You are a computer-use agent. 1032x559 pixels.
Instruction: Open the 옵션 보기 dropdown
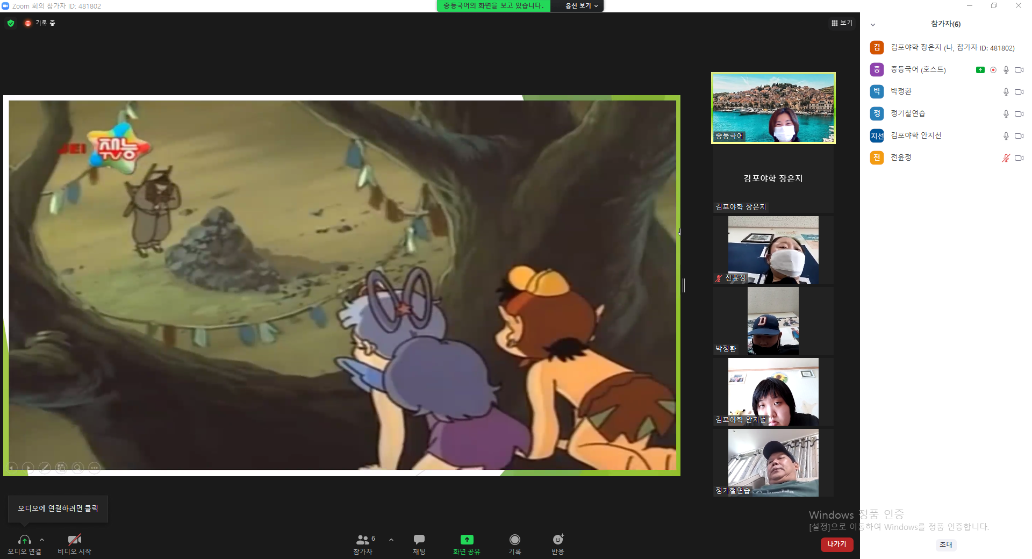point(581,6)
